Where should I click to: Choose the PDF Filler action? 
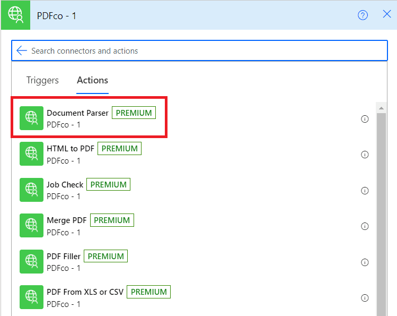(x=64, y=257)
